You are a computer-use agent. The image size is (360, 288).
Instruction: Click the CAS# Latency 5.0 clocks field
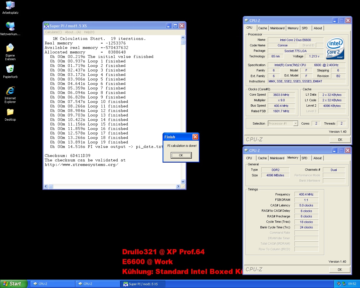(x=306, y=205)
